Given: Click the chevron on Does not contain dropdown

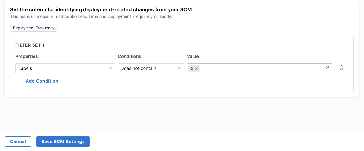Looking at the screenshot, I should click(x=180, y=68).
